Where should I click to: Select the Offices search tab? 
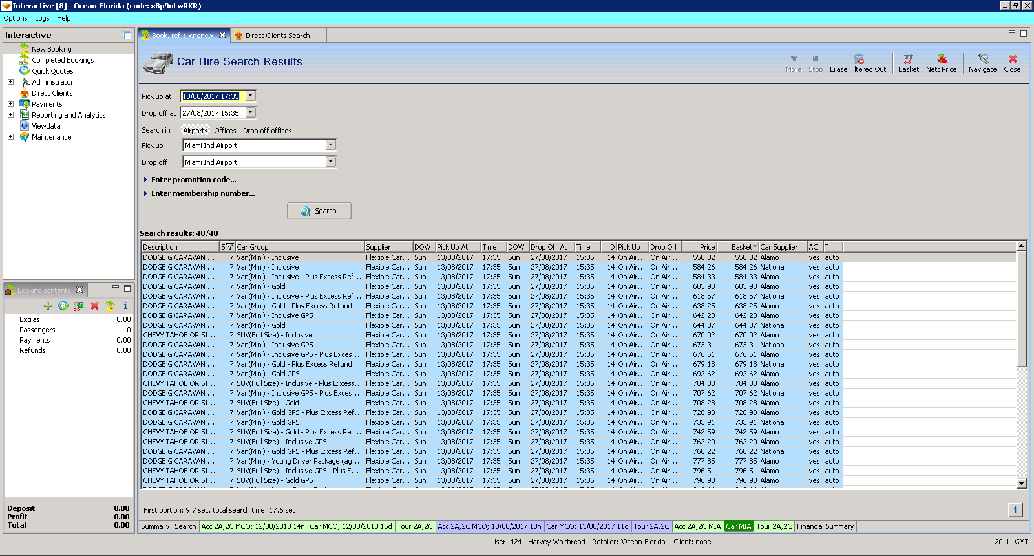point(225,131)
